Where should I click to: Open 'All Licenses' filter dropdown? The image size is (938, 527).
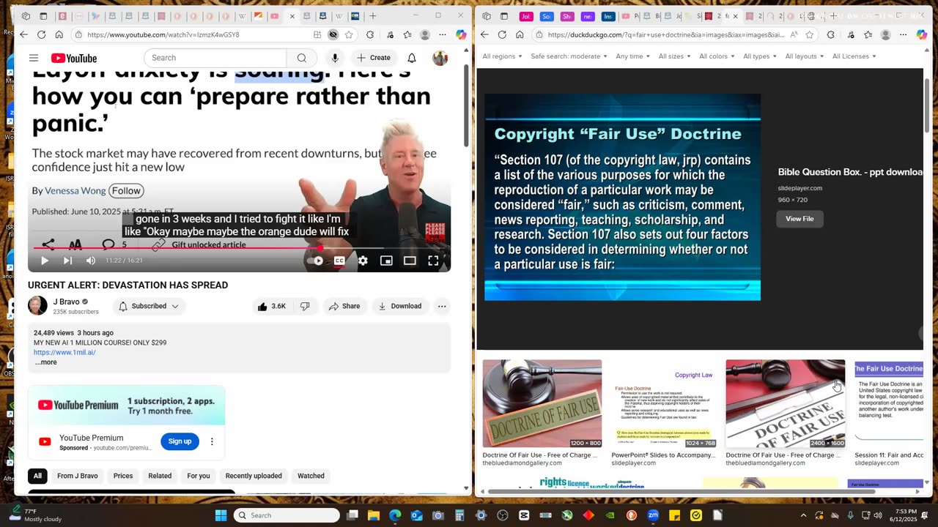click(x=854, y=56)
